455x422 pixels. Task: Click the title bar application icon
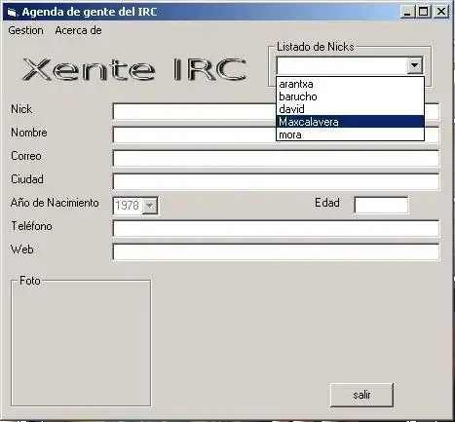[12, 13]
